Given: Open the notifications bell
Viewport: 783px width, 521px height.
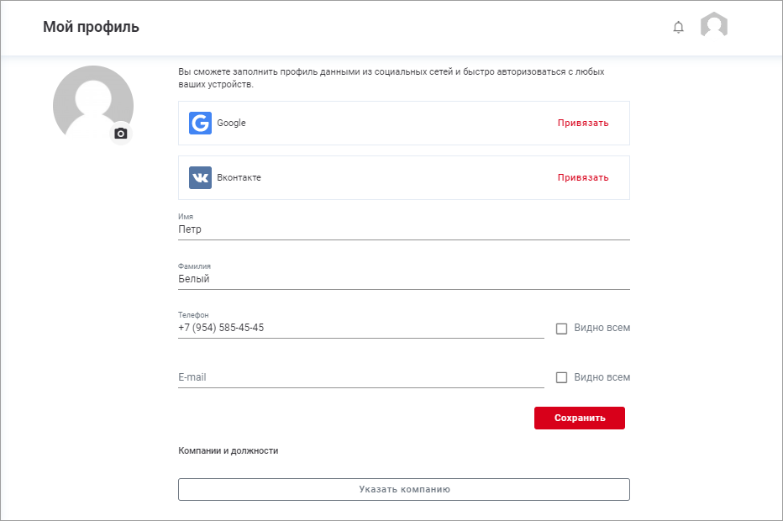Looking at the screenshot, I should [679, 28].
